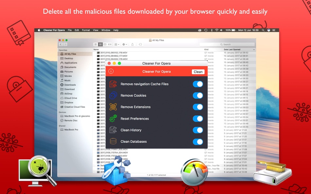Open the View menu
Image resolution: width=311 pixels, height=194 pixels.
click(96, 30)
